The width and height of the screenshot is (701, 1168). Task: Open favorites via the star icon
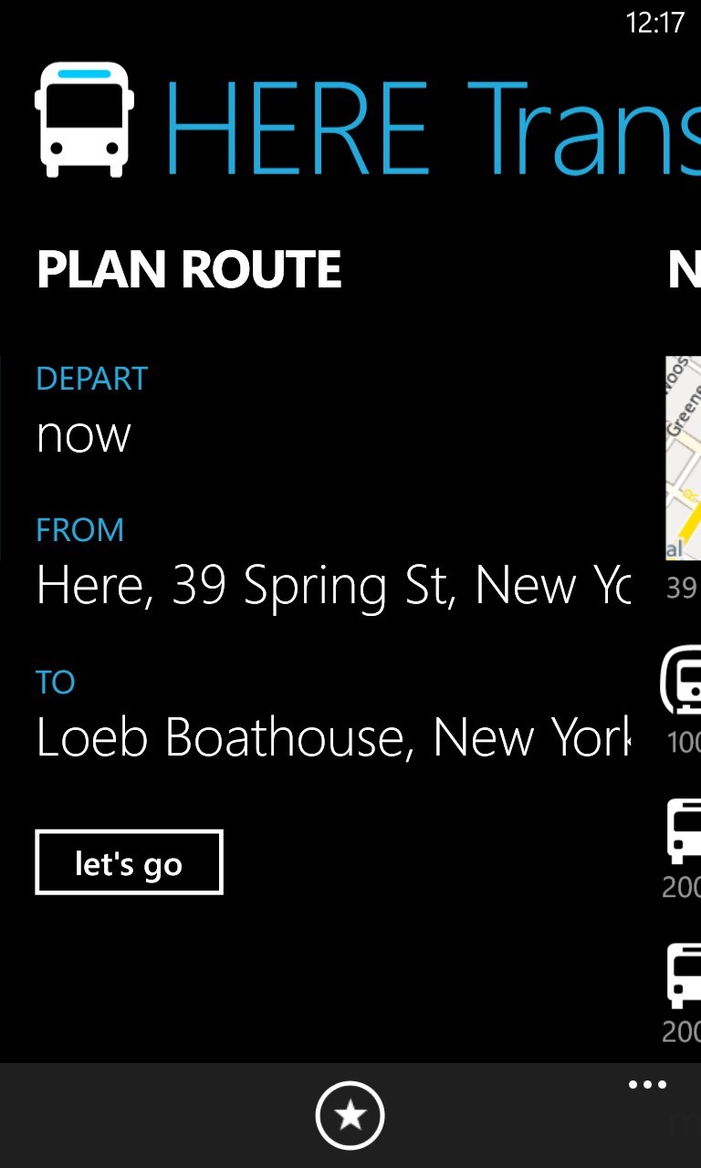point(350,1115)
